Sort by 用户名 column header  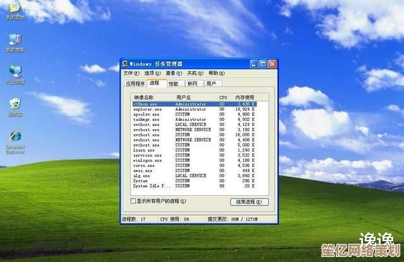[x=194, y=98]
